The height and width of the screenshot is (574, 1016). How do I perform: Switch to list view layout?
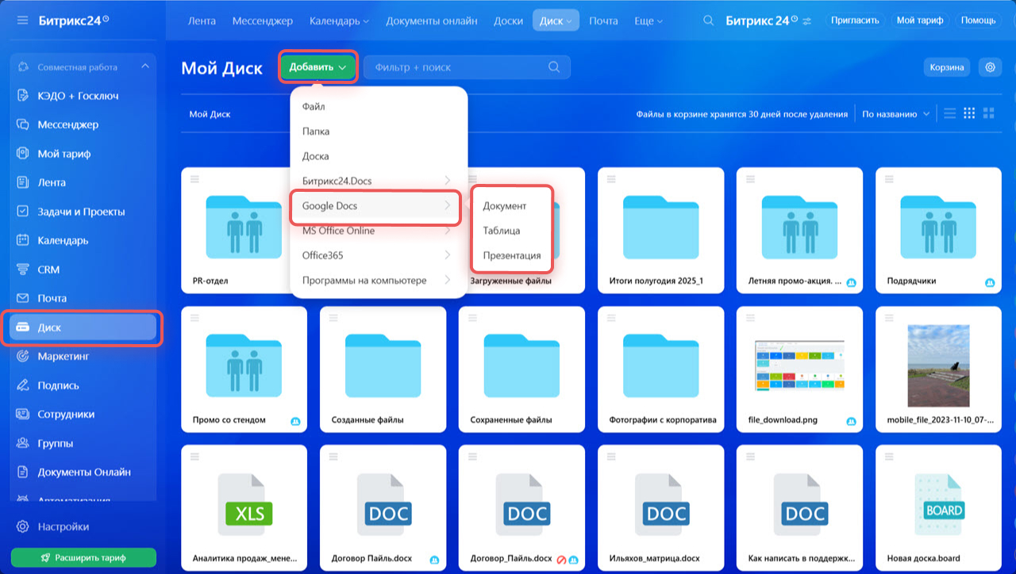pos(949,113)
